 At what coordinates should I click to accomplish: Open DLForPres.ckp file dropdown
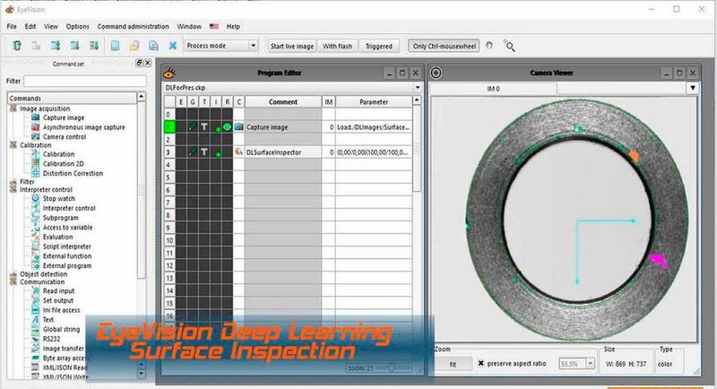(418, 87)
